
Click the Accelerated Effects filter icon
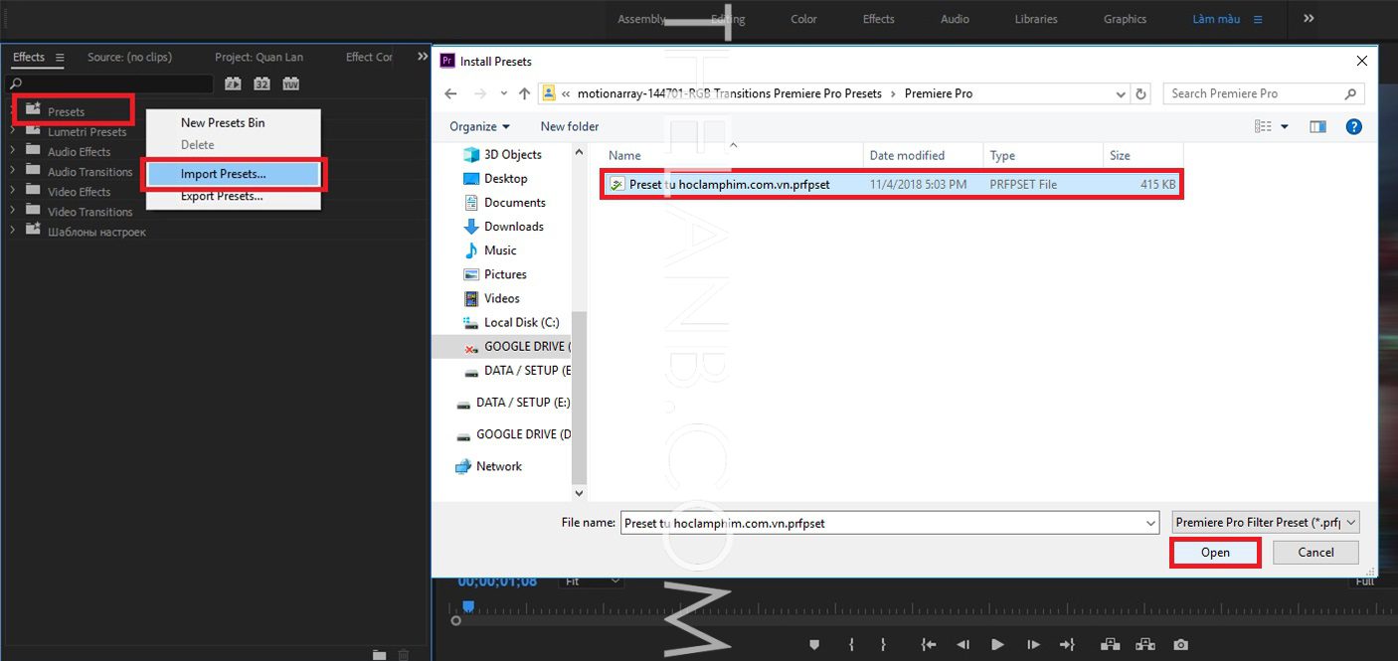point(233,84)
